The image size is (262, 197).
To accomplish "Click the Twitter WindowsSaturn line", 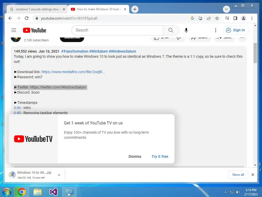I will [50, 87].
